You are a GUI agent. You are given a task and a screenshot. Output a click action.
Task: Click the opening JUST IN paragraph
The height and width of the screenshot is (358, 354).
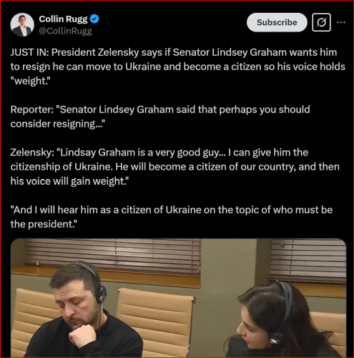(177, 67)
